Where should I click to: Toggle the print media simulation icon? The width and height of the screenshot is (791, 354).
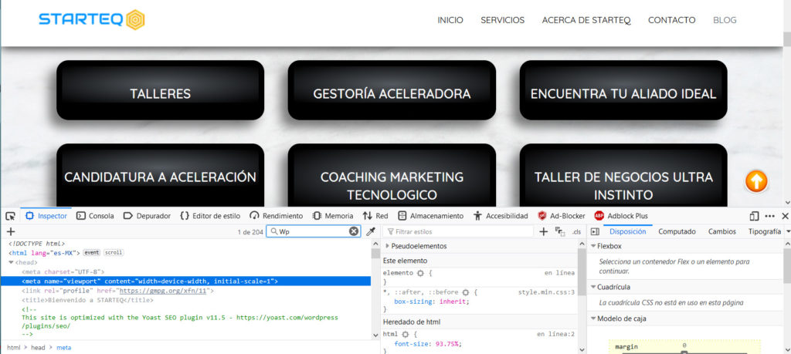[560, 231]
